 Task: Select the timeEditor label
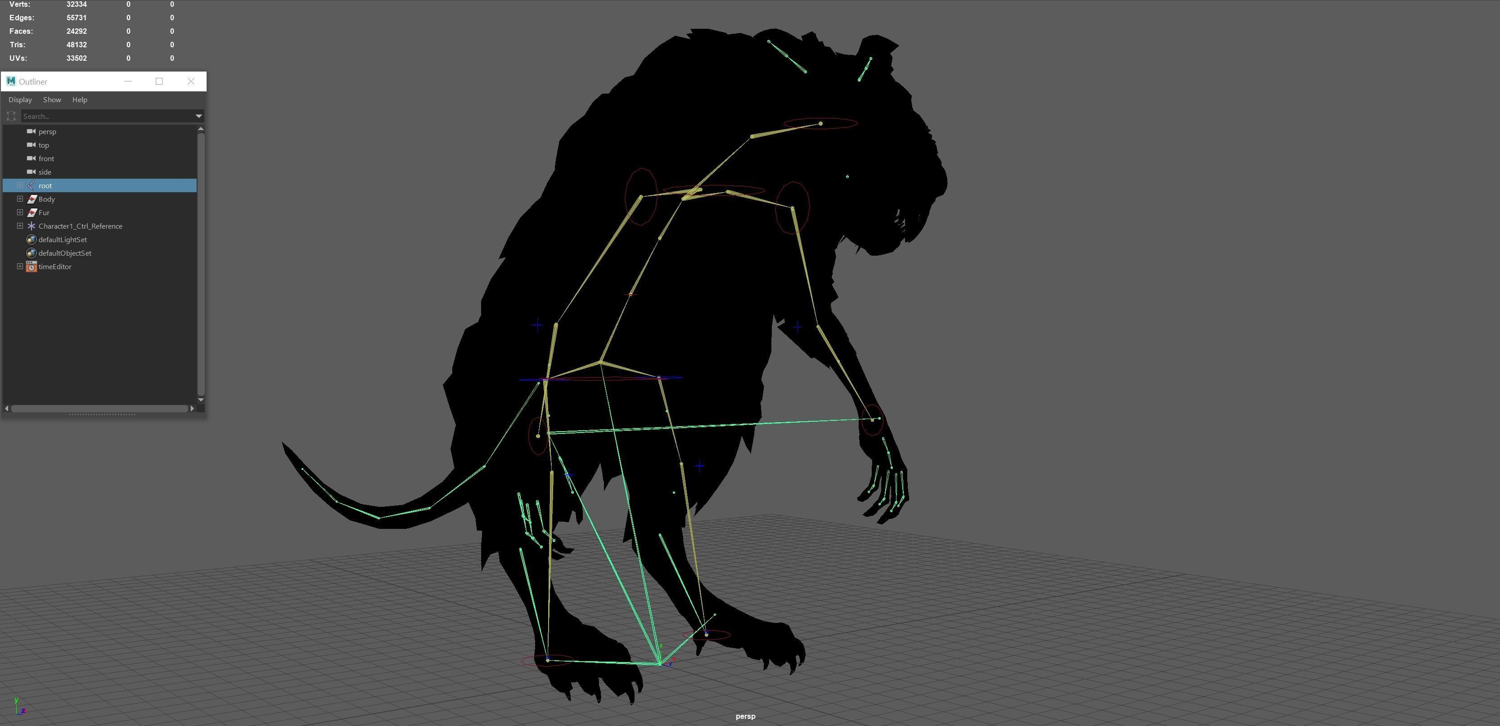(55, 266)
